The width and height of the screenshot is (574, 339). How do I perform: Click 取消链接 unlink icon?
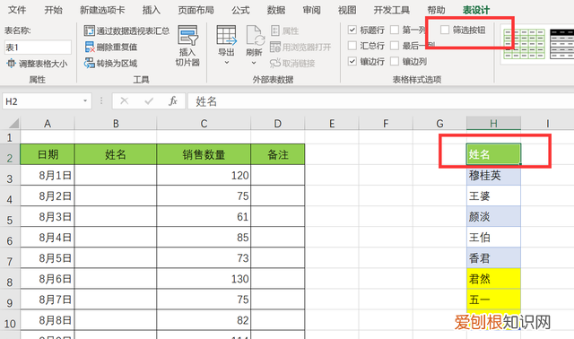(x=275, y=63)
